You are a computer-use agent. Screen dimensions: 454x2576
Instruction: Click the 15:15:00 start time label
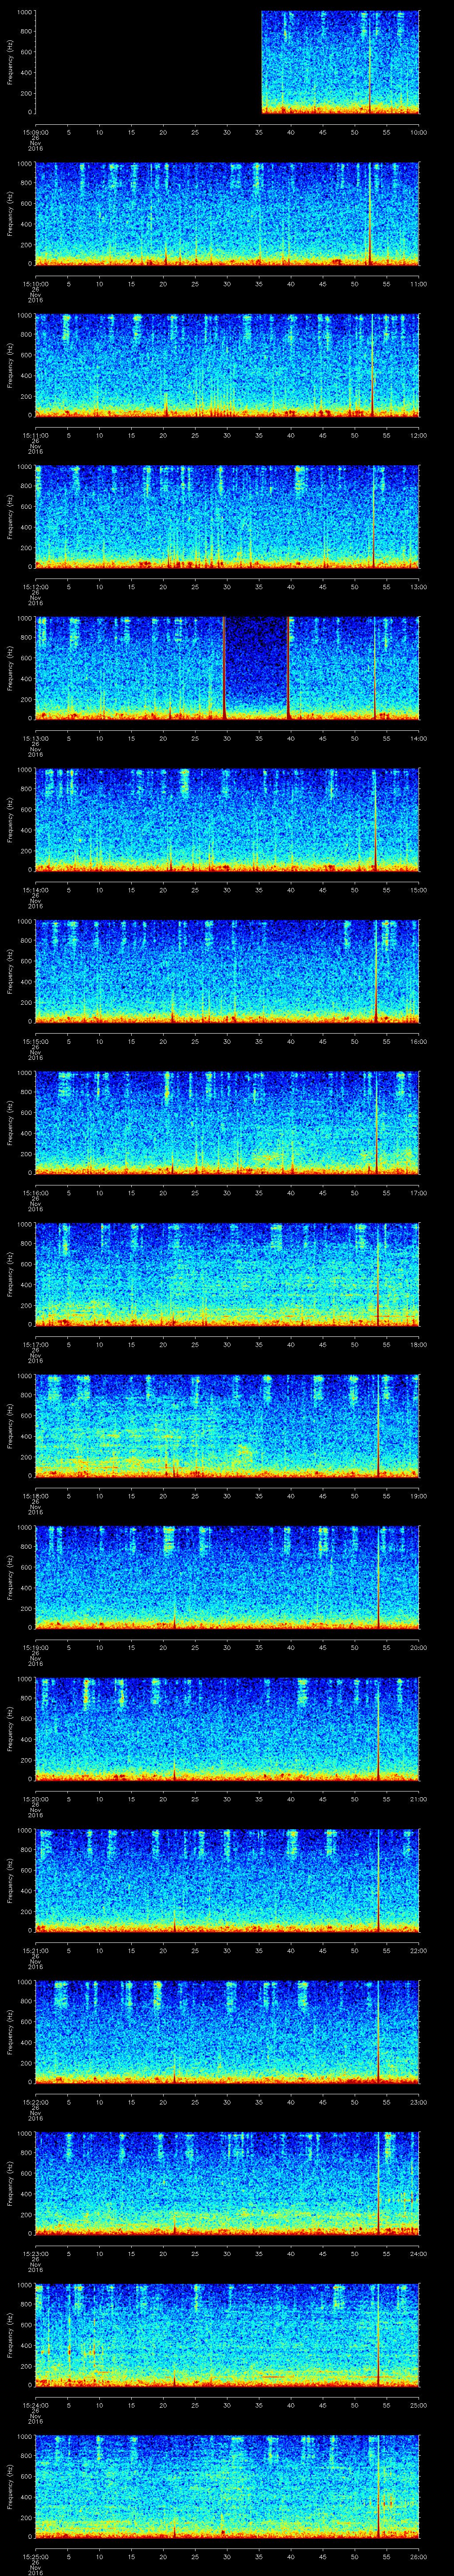tap(35, 1041)
